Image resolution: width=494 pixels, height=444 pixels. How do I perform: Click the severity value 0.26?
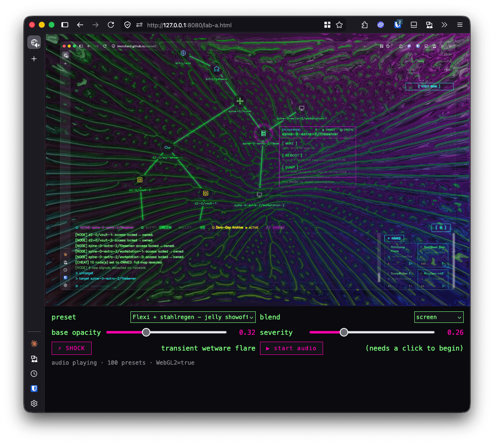click(x=455, y=332)
